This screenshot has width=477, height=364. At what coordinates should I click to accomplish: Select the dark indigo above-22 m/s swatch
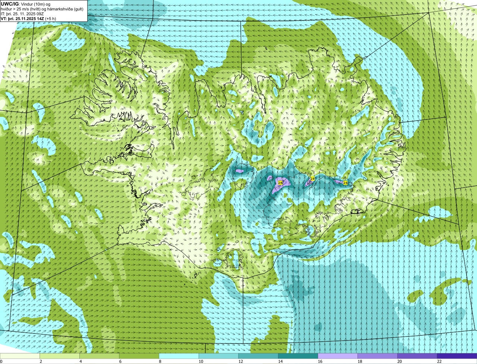[x=457, y=356]
